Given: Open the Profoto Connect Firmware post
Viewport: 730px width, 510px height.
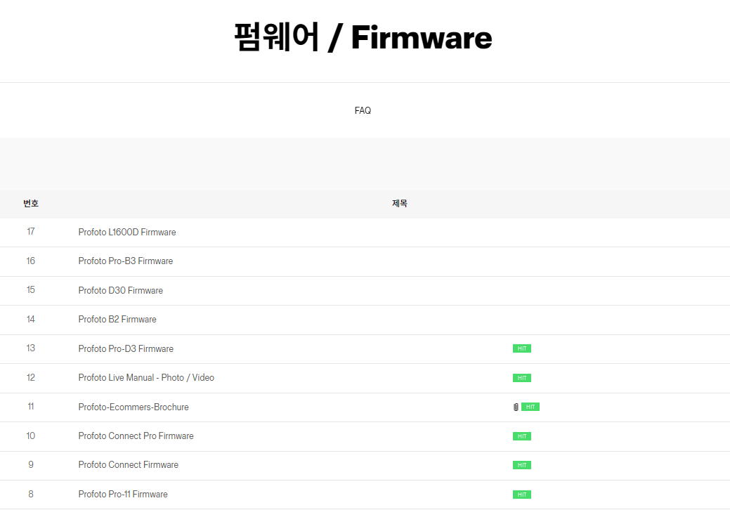Looking at the screenshot, I should (128, 465).
